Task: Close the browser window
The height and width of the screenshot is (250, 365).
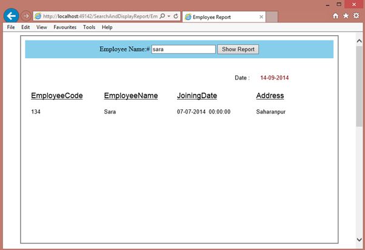Action: (x=354, y=4)
